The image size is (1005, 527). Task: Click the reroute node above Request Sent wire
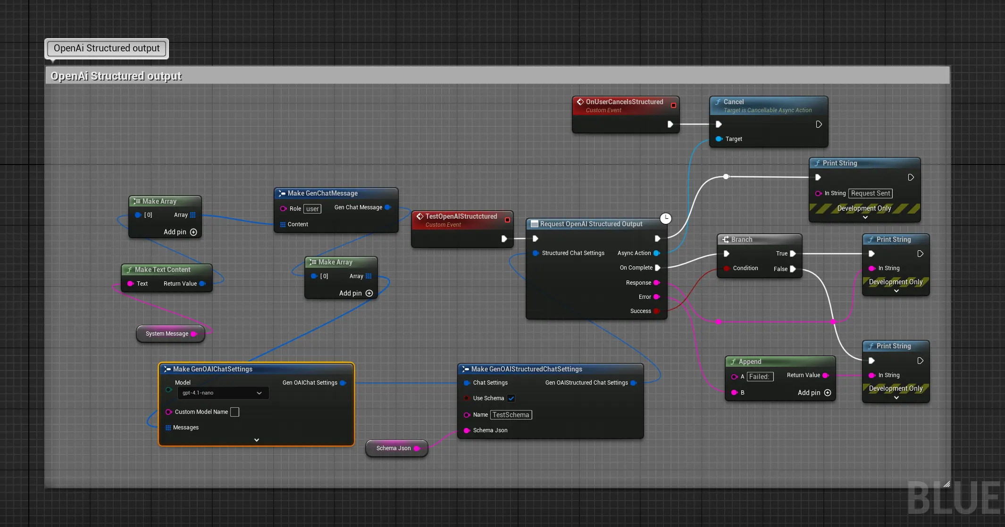pos(726,177)
